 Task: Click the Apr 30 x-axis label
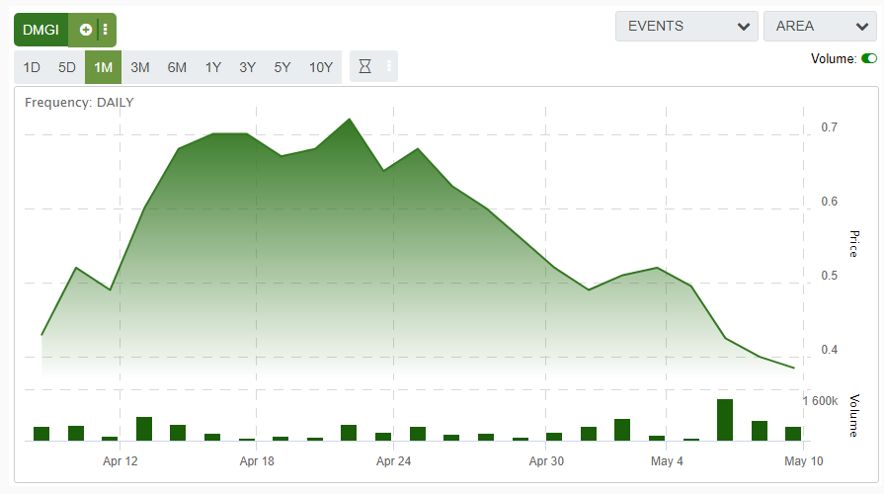point(546,461)
